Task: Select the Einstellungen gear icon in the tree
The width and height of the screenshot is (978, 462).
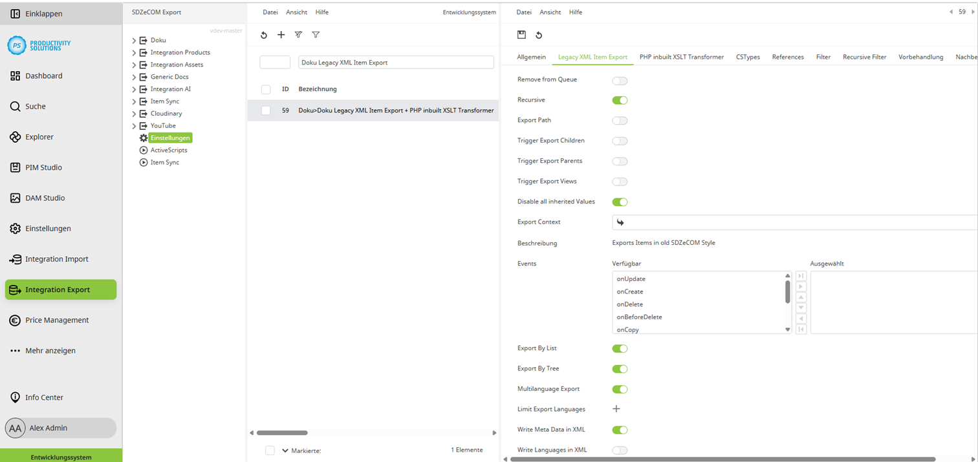Action: 144,138
